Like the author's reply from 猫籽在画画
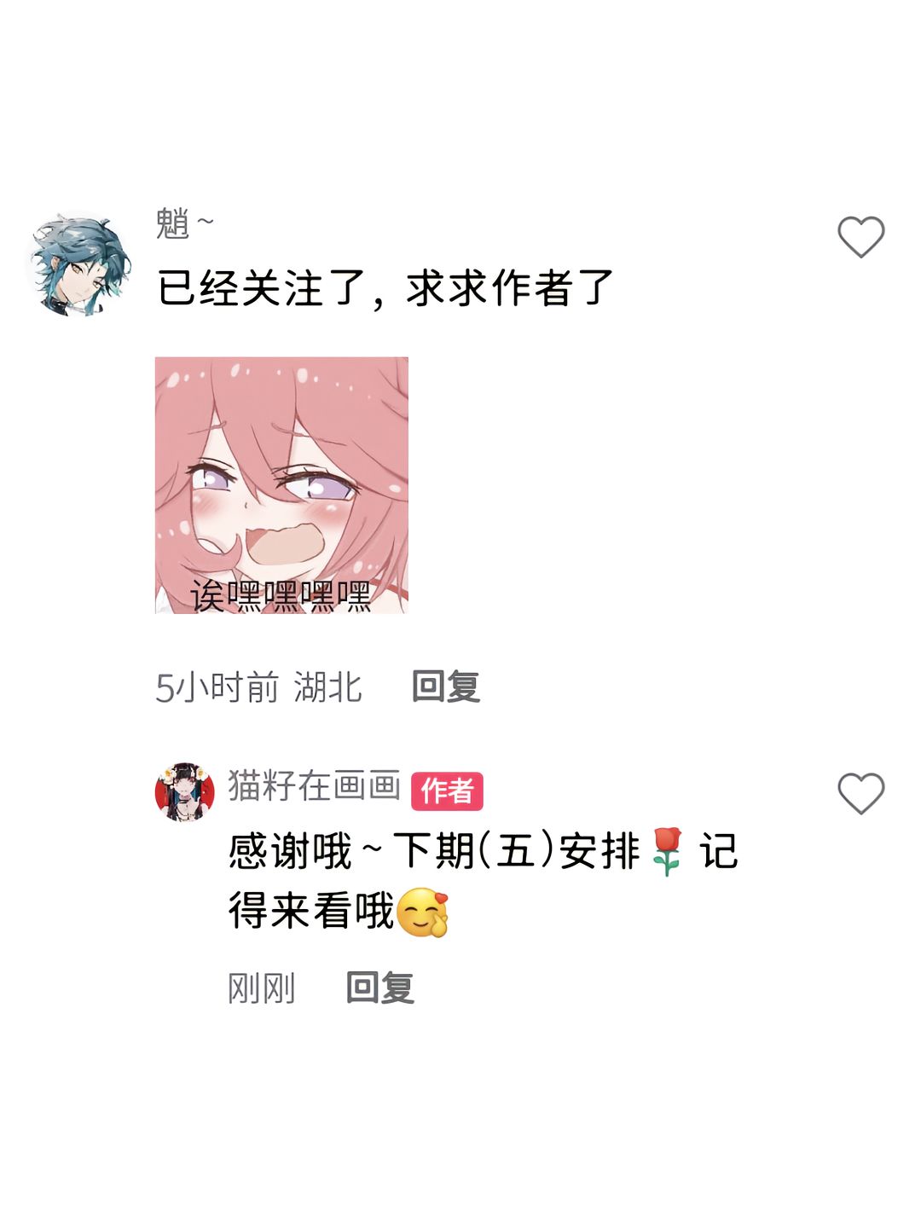This screenshot has height=1228, width=921. pos(860,793)
